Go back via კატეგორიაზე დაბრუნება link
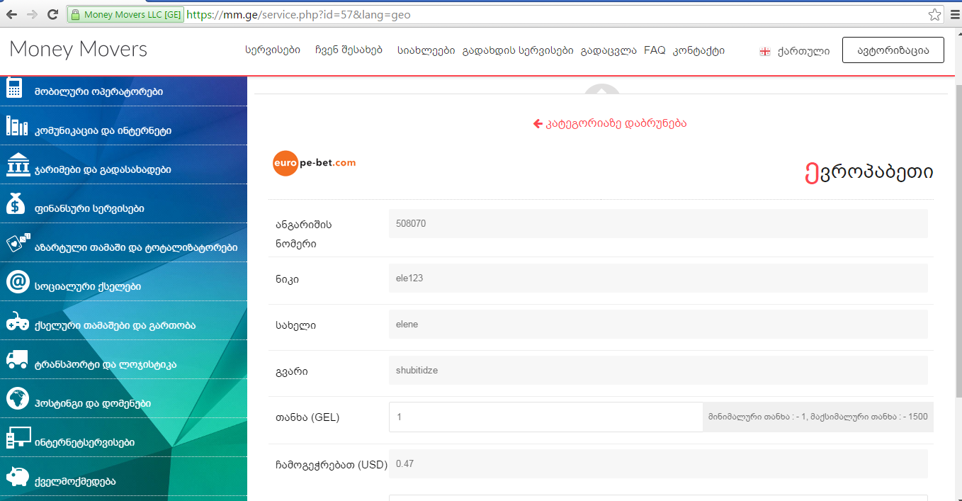The width and height of the screenshot is (962, 501). pos(610,123)
